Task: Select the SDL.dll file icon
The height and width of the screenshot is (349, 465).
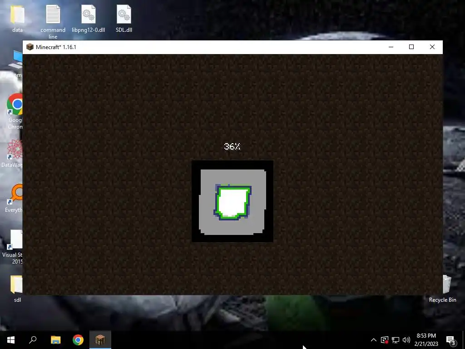Action: click(x=124, y=18)
